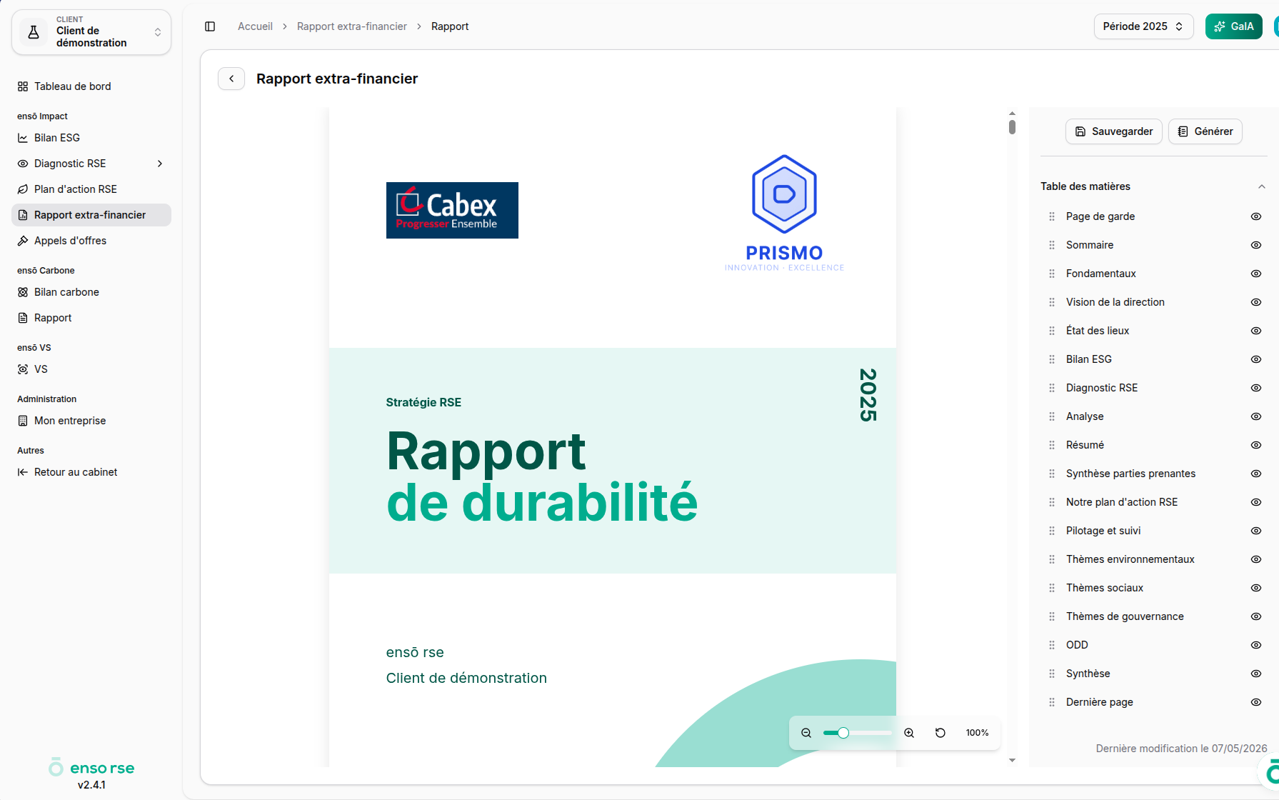Click the zoom level slider handle
1279x800 pixels.
tap(843, 733)
